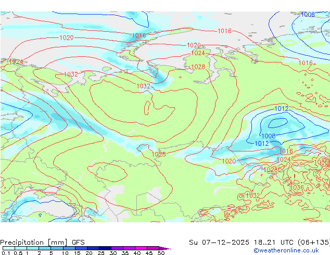The image size is (330, 255).
Task: Click the "Precipitation [mm] GFS" title
Action: pos(42,243)
